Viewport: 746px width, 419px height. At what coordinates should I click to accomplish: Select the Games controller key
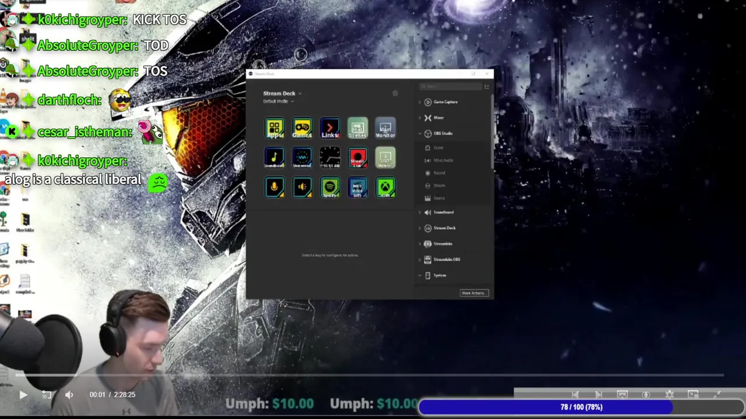tap(302, 129)
